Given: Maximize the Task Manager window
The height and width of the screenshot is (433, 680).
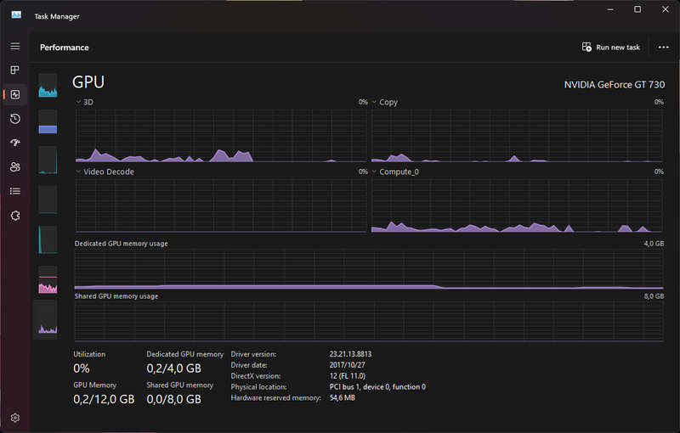Looking at the screenshot, I should [637, 9].
